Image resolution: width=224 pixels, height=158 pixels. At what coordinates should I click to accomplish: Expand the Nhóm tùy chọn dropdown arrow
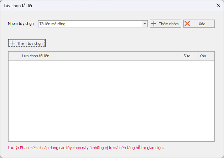(145, 24)
